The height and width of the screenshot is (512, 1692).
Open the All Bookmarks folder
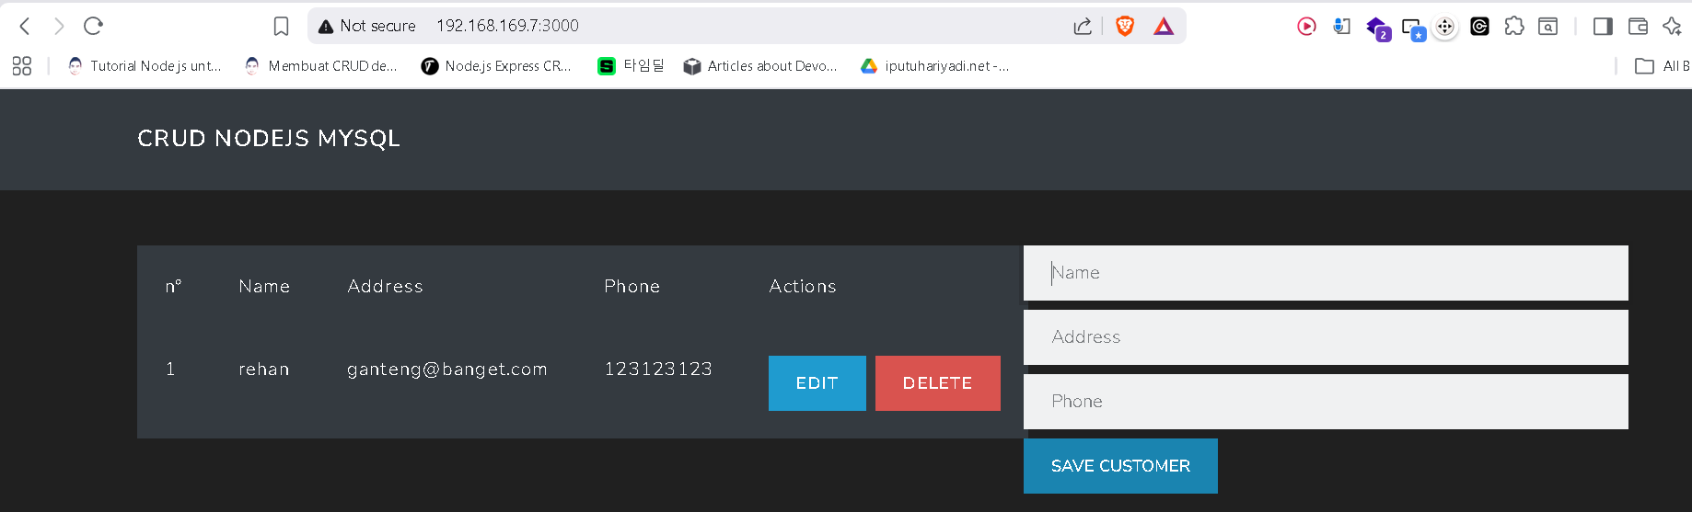tap(1662, 66)
